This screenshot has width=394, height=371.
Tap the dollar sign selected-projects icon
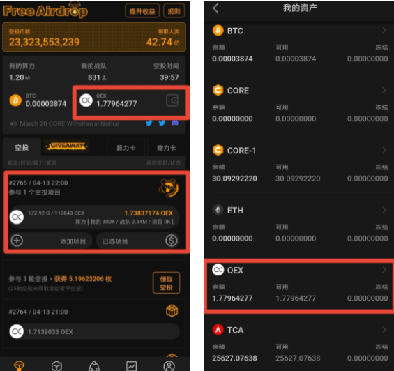[172, 241]
